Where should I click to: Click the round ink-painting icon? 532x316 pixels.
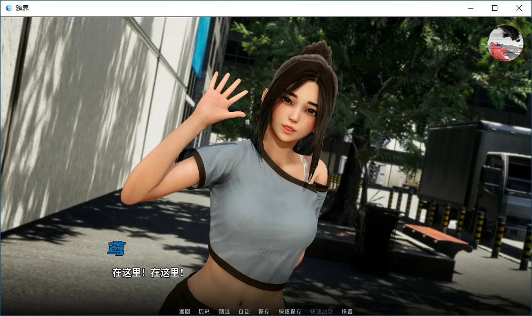pos(505,43)
